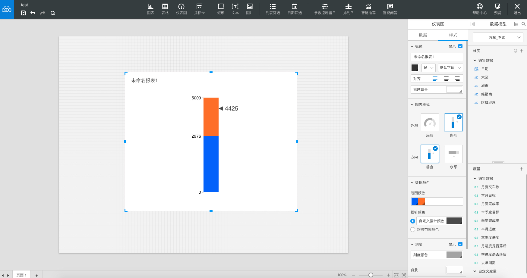Insert a 图片 image
The height and width of the screenshot is (278, 527).
tap(250, 9)
